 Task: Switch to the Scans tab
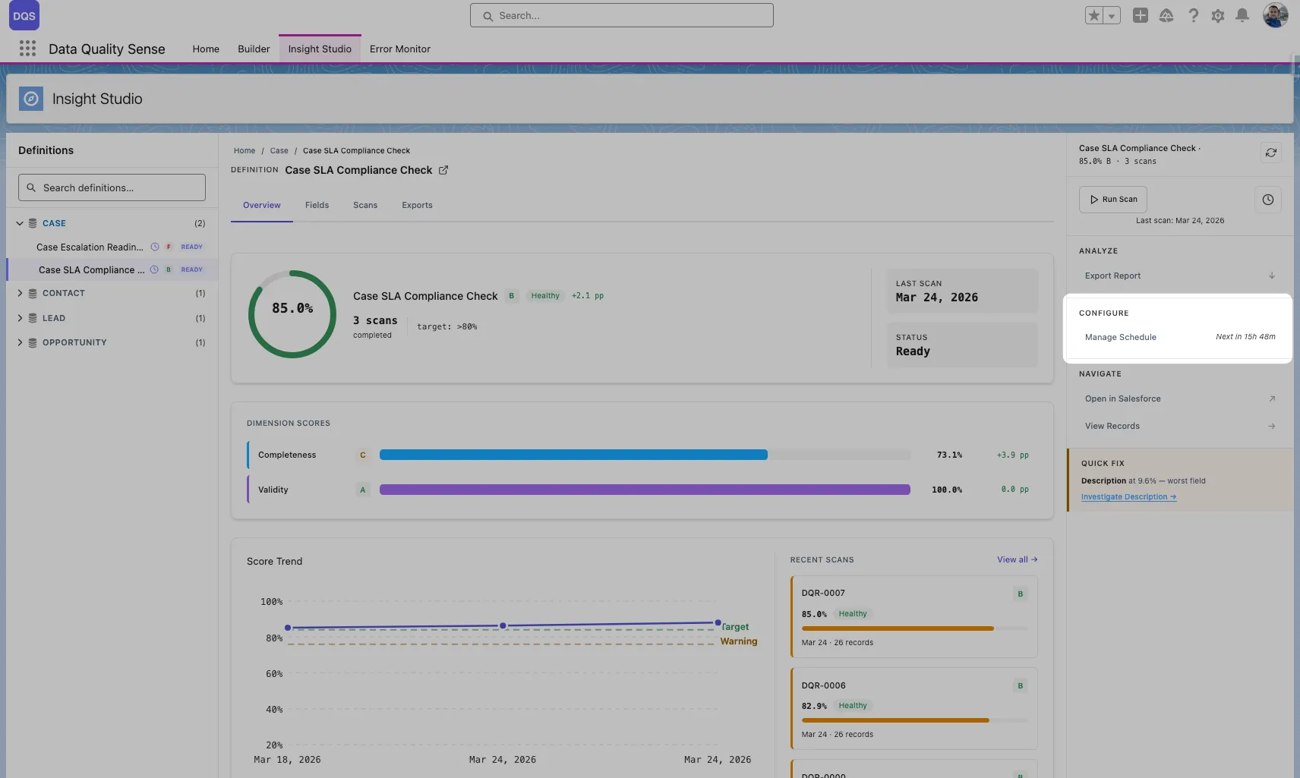365,205
